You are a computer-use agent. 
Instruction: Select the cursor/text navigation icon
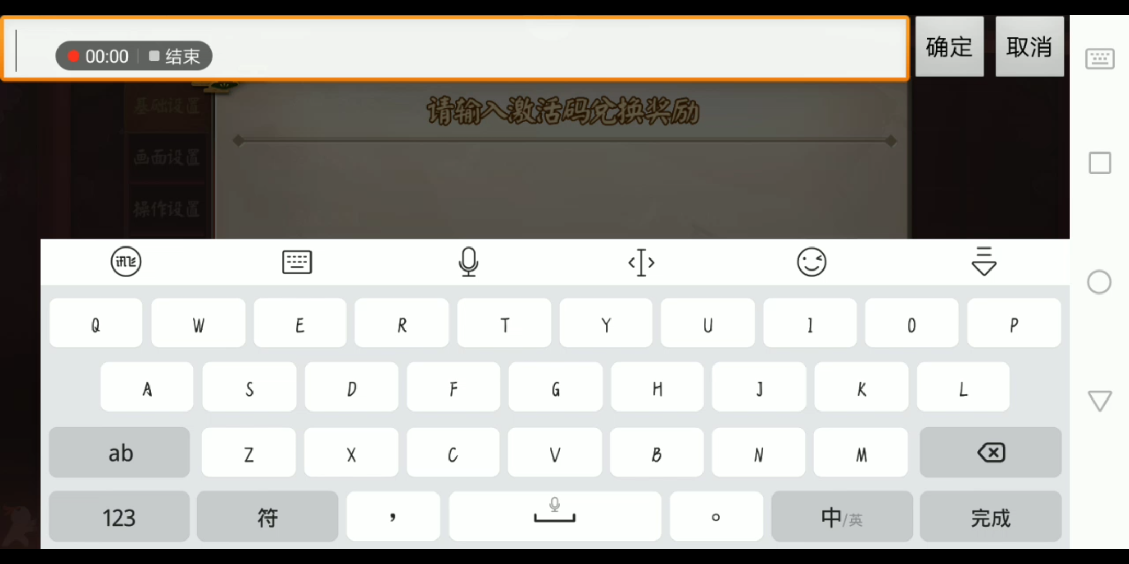(640, 261)
